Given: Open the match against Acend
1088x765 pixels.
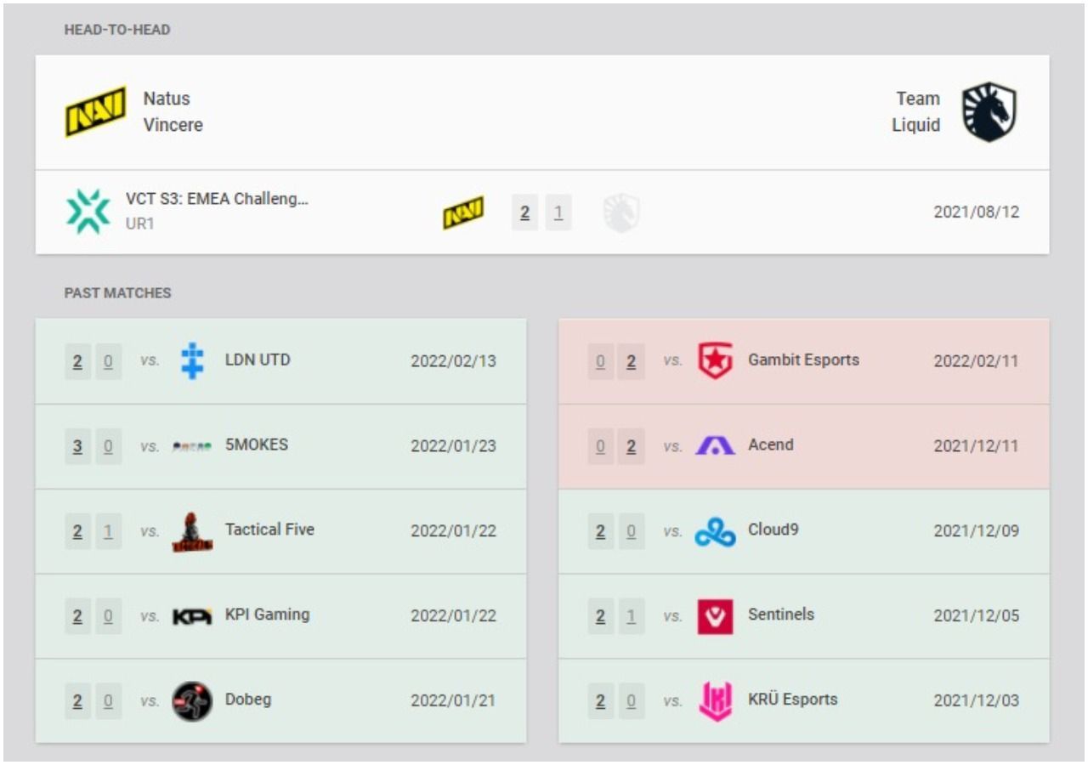Looking at the screenshot, I should (804, 446).
